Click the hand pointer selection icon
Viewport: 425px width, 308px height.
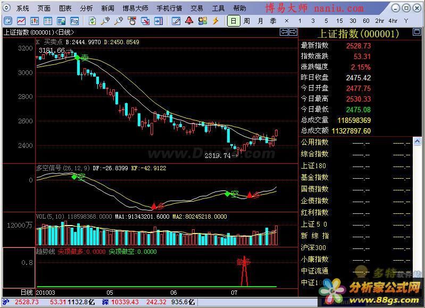click(x=132, y=21)
